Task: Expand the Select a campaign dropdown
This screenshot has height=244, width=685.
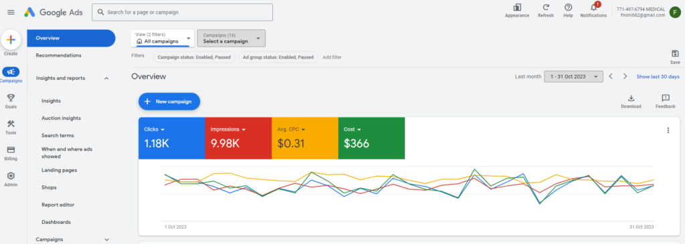Action: click(x=231, y=39)
